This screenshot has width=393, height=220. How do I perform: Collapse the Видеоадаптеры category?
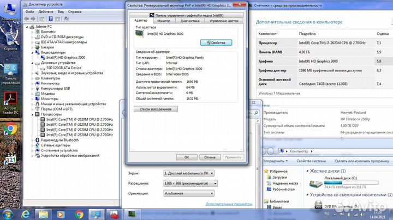click(32, 52)
